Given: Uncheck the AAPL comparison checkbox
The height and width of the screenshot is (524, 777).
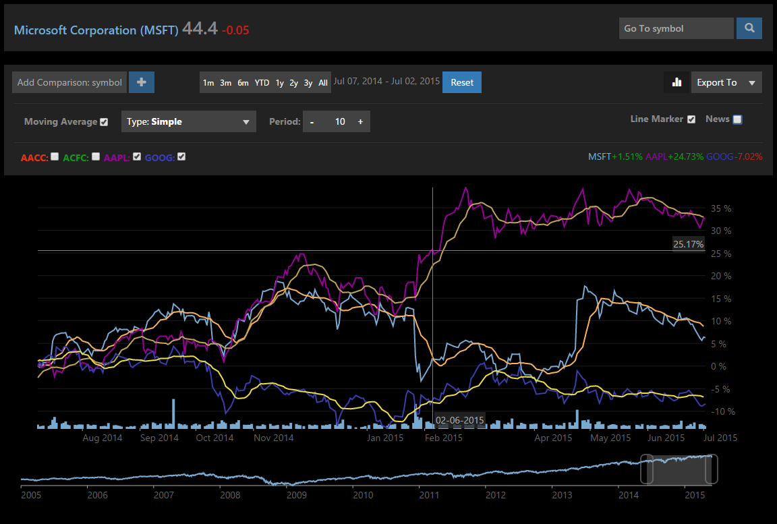Looking at the screenshot, I should click(x=137, y=156).
